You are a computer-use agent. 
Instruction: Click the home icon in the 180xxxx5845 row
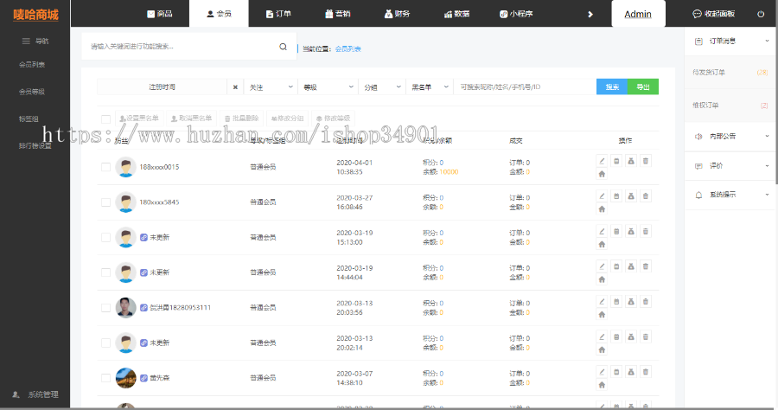tap(602, 209)
